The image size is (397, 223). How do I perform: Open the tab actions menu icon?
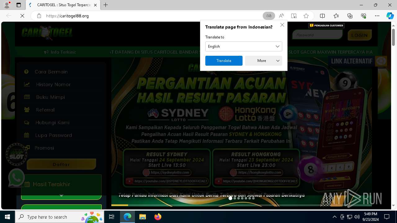(x=19, y=5)
